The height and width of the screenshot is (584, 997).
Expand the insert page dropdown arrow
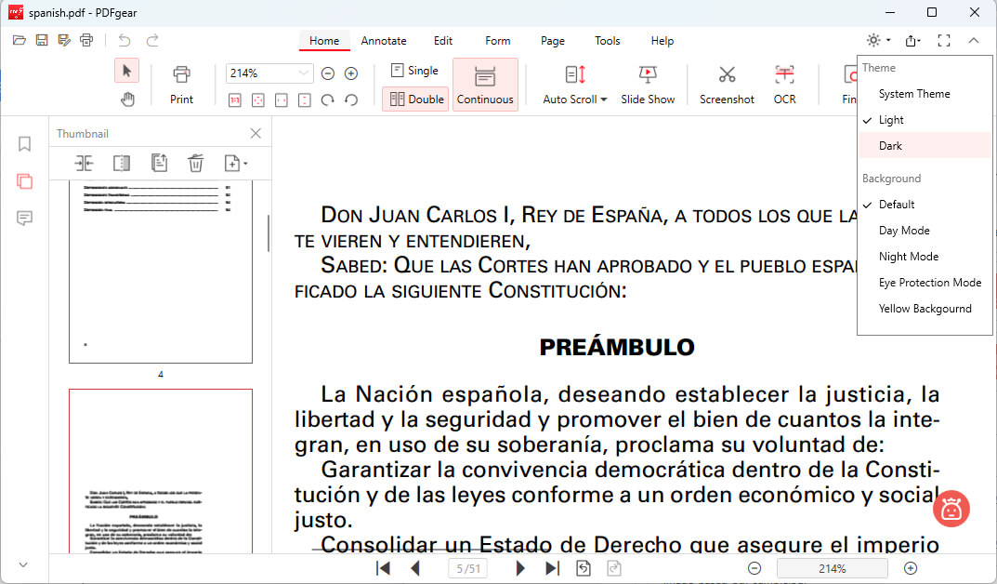(244, 165)
